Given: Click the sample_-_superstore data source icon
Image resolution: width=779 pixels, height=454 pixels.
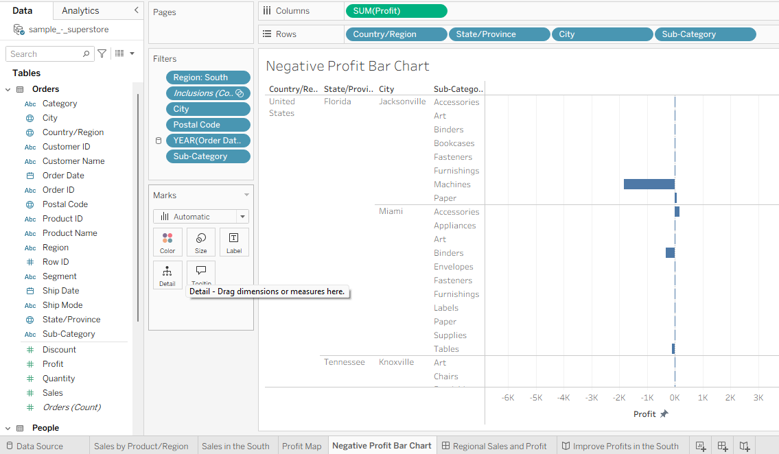Looking at the screenshot, I should (19, 29).
